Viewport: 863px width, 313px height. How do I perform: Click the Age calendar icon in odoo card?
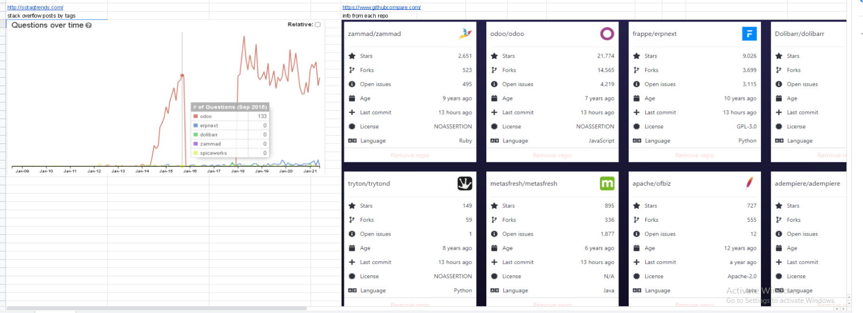pyautogui.click(x=494, y=98)
